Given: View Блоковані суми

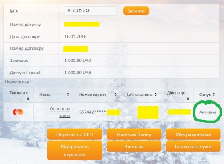Looking at the screenshot, I should pyautogui.click(x=193, y=147).
